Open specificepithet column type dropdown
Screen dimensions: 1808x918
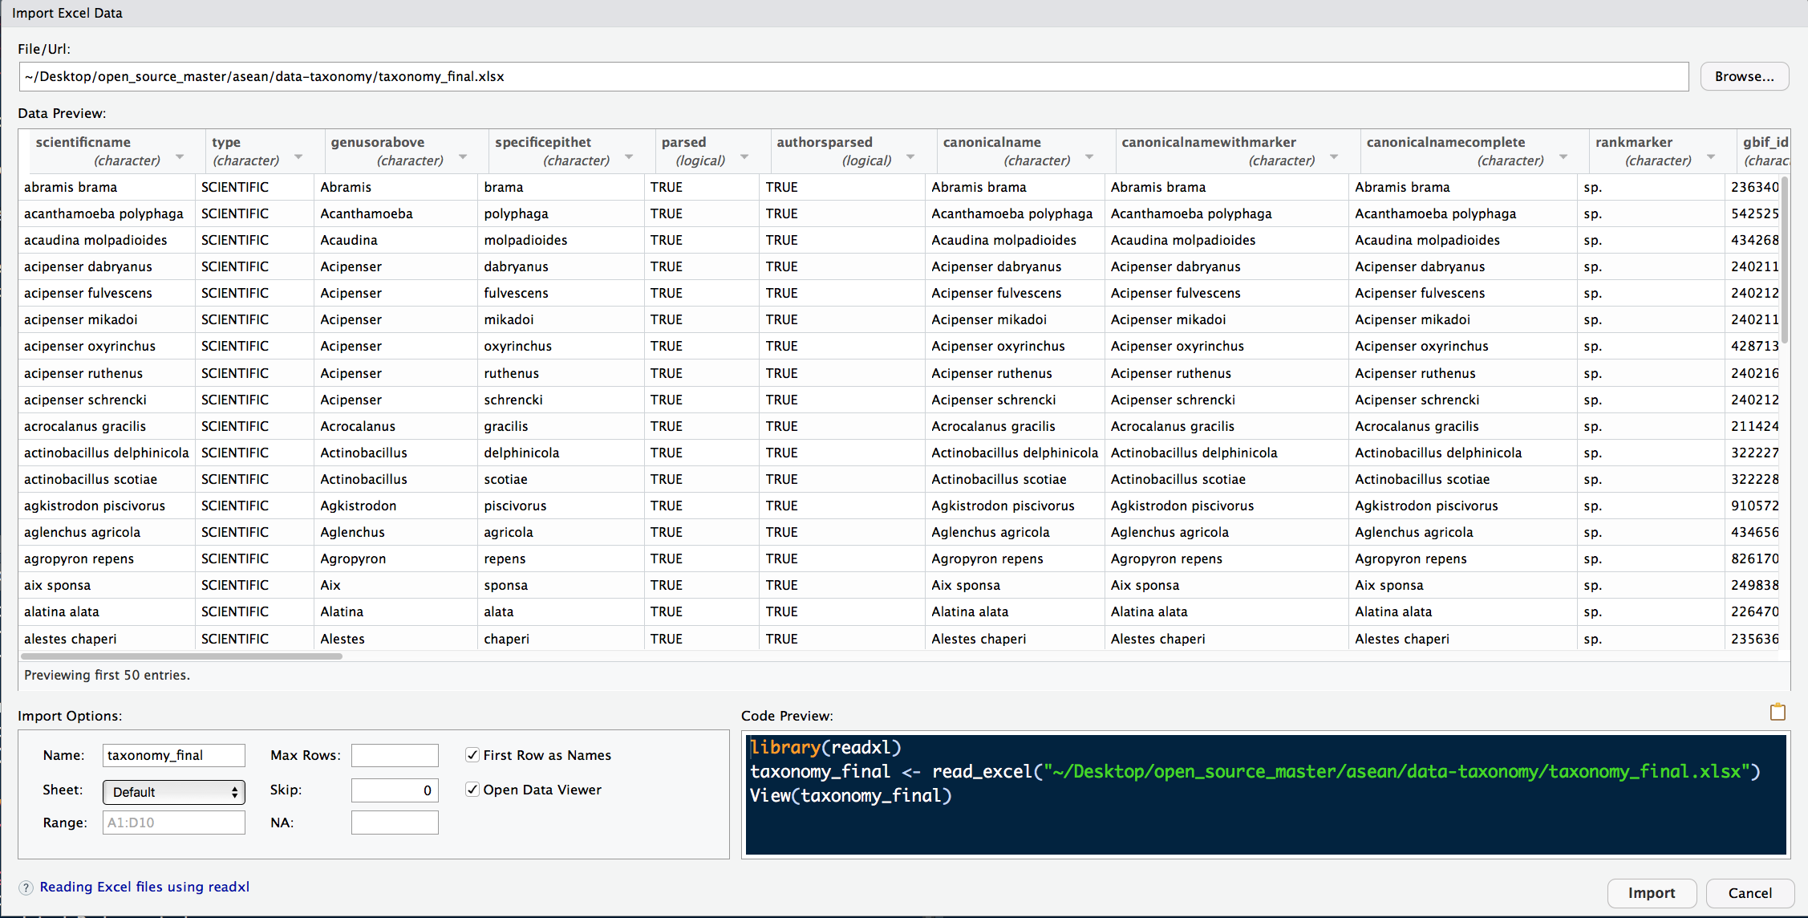[629, 157]
